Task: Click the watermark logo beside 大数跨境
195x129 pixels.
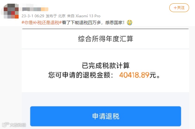Action: (x=6, y=125)
